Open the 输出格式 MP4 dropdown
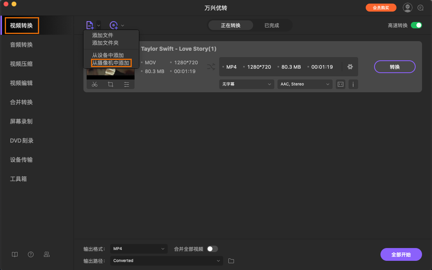 [139, 248]
